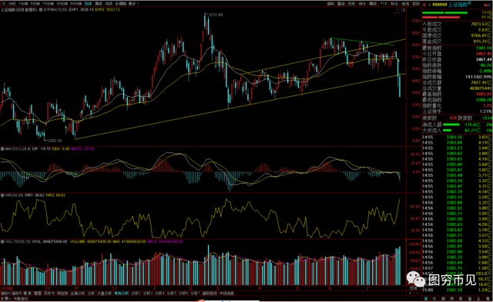The image size is (493, 302).
Task: Click the 叠加 overlay button
Action: [341, 4]
